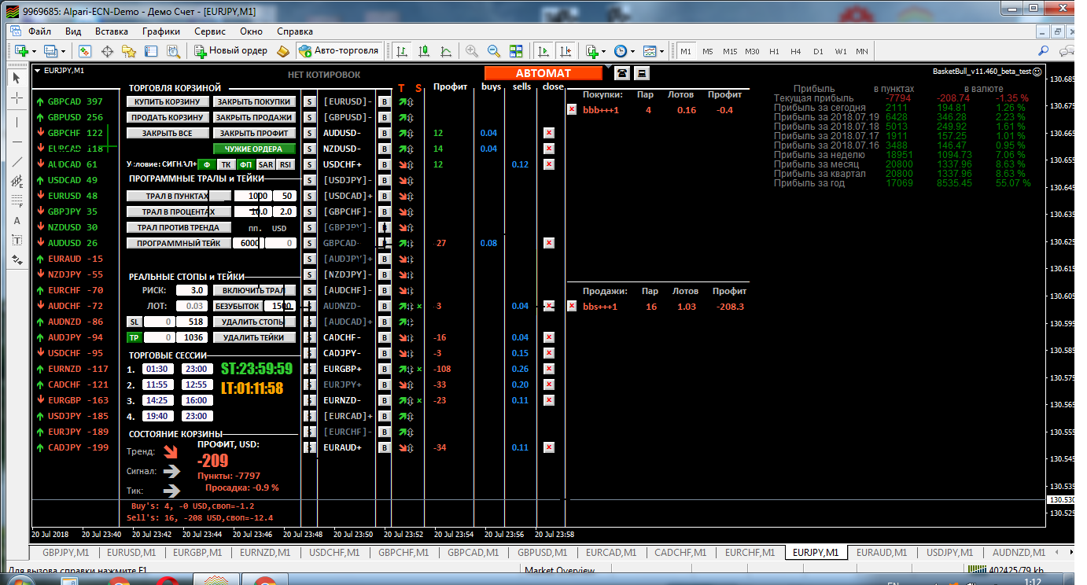Open the periodicity clock dropdown

point(632,51)
